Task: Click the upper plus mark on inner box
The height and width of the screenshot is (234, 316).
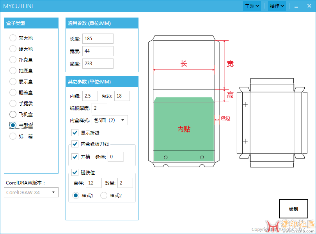Action: click(x=245, y=105)
